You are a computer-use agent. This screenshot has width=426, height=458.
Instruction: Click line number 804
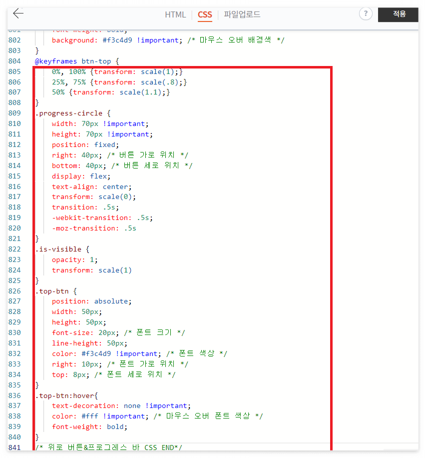14,61
